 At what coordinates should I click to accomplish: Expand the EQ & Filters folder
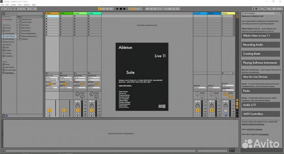click(18, 28)
